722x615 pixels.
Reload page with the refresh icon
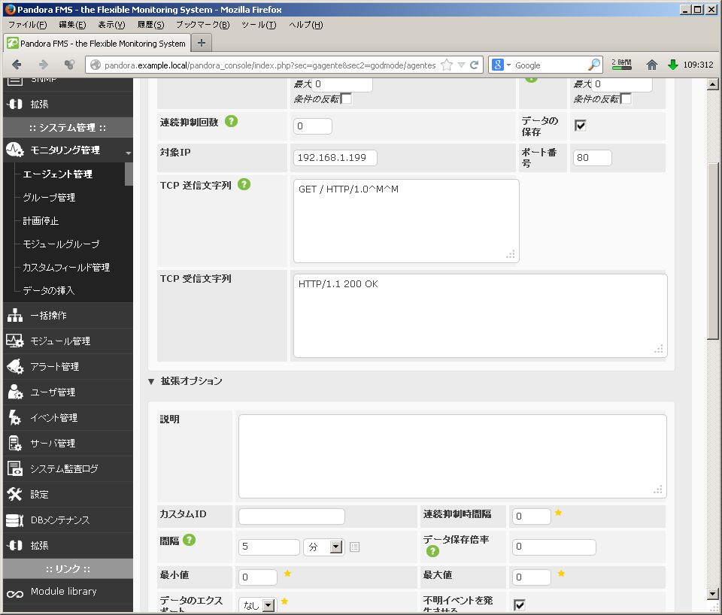tap(474, 65)
